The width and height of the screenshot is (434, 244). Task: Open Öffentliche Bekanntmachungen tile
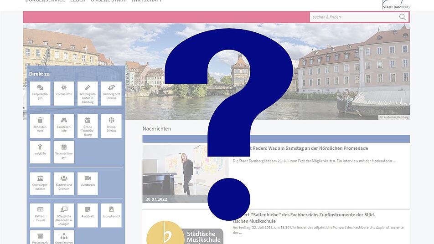tap(64, 215)
